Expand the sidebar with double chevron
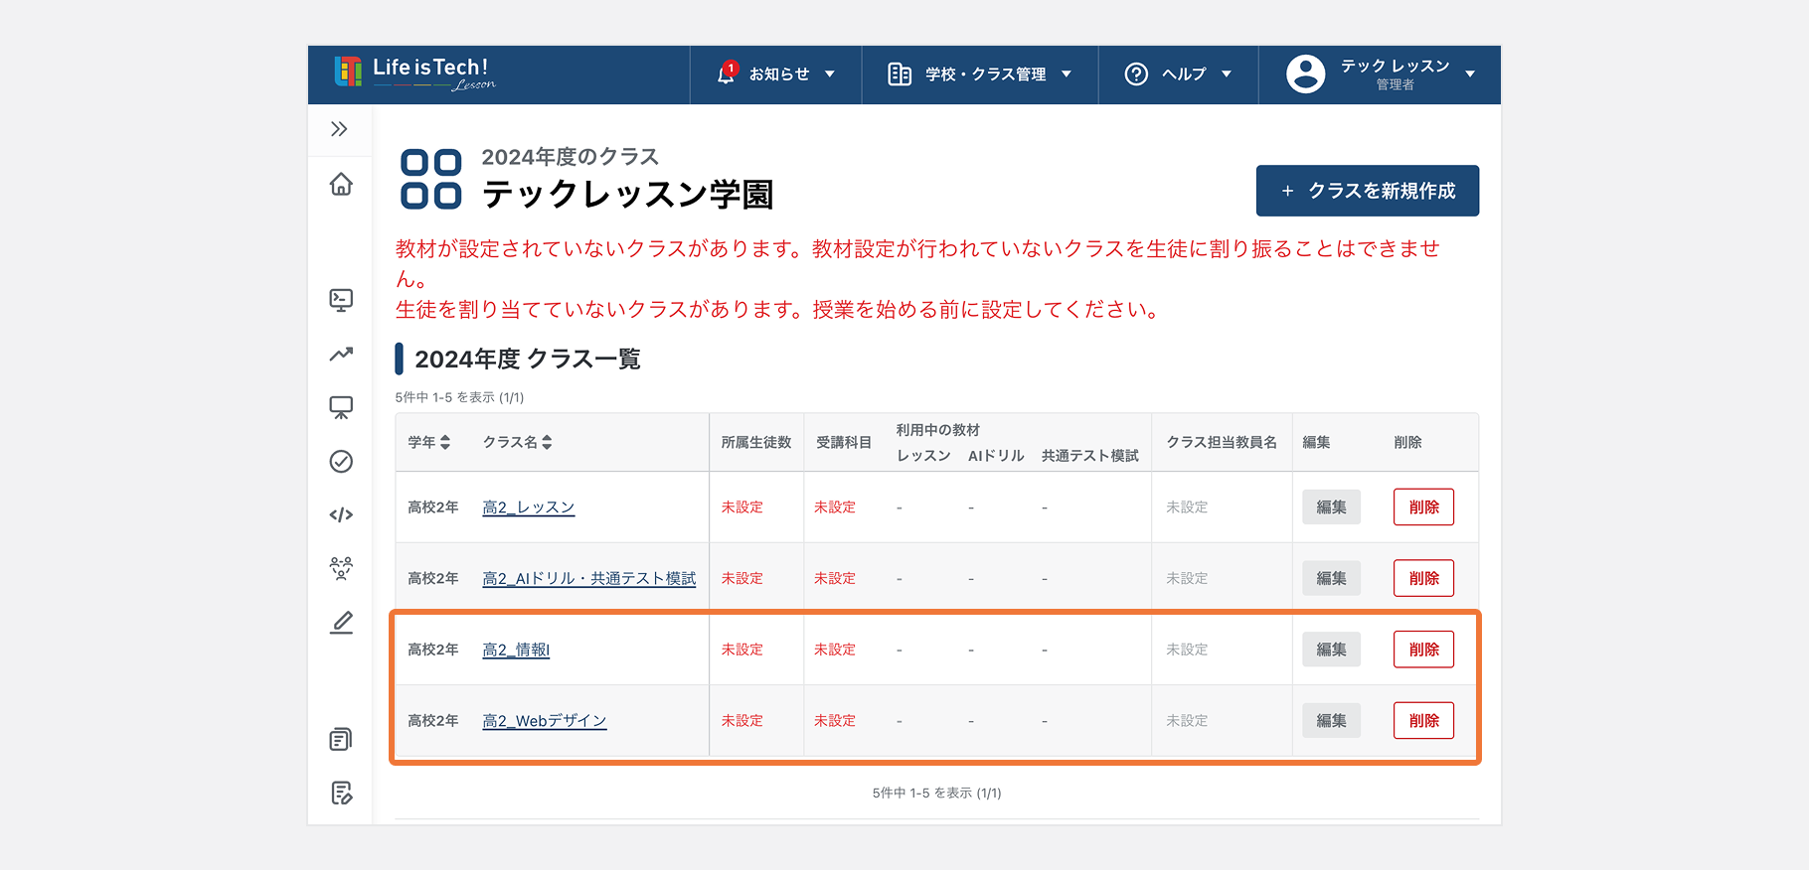This screenshot has width=1809, height=870. click(340, 129)
